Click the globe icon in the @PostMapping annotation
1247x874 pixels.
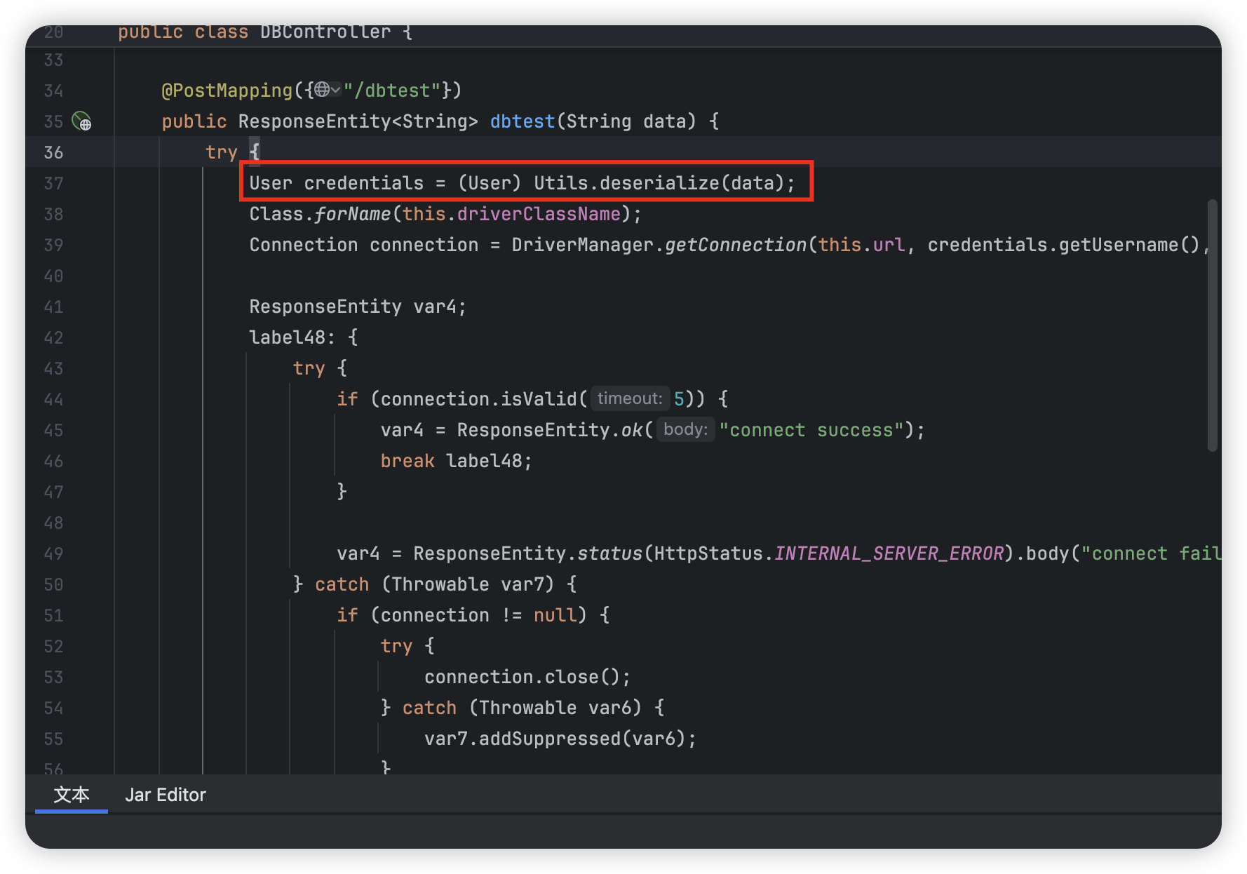[x=321, y=90]
